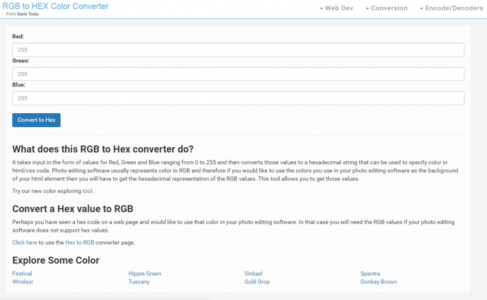
Task: Open the Sinbad color page
Action: (x=253, y=274)
